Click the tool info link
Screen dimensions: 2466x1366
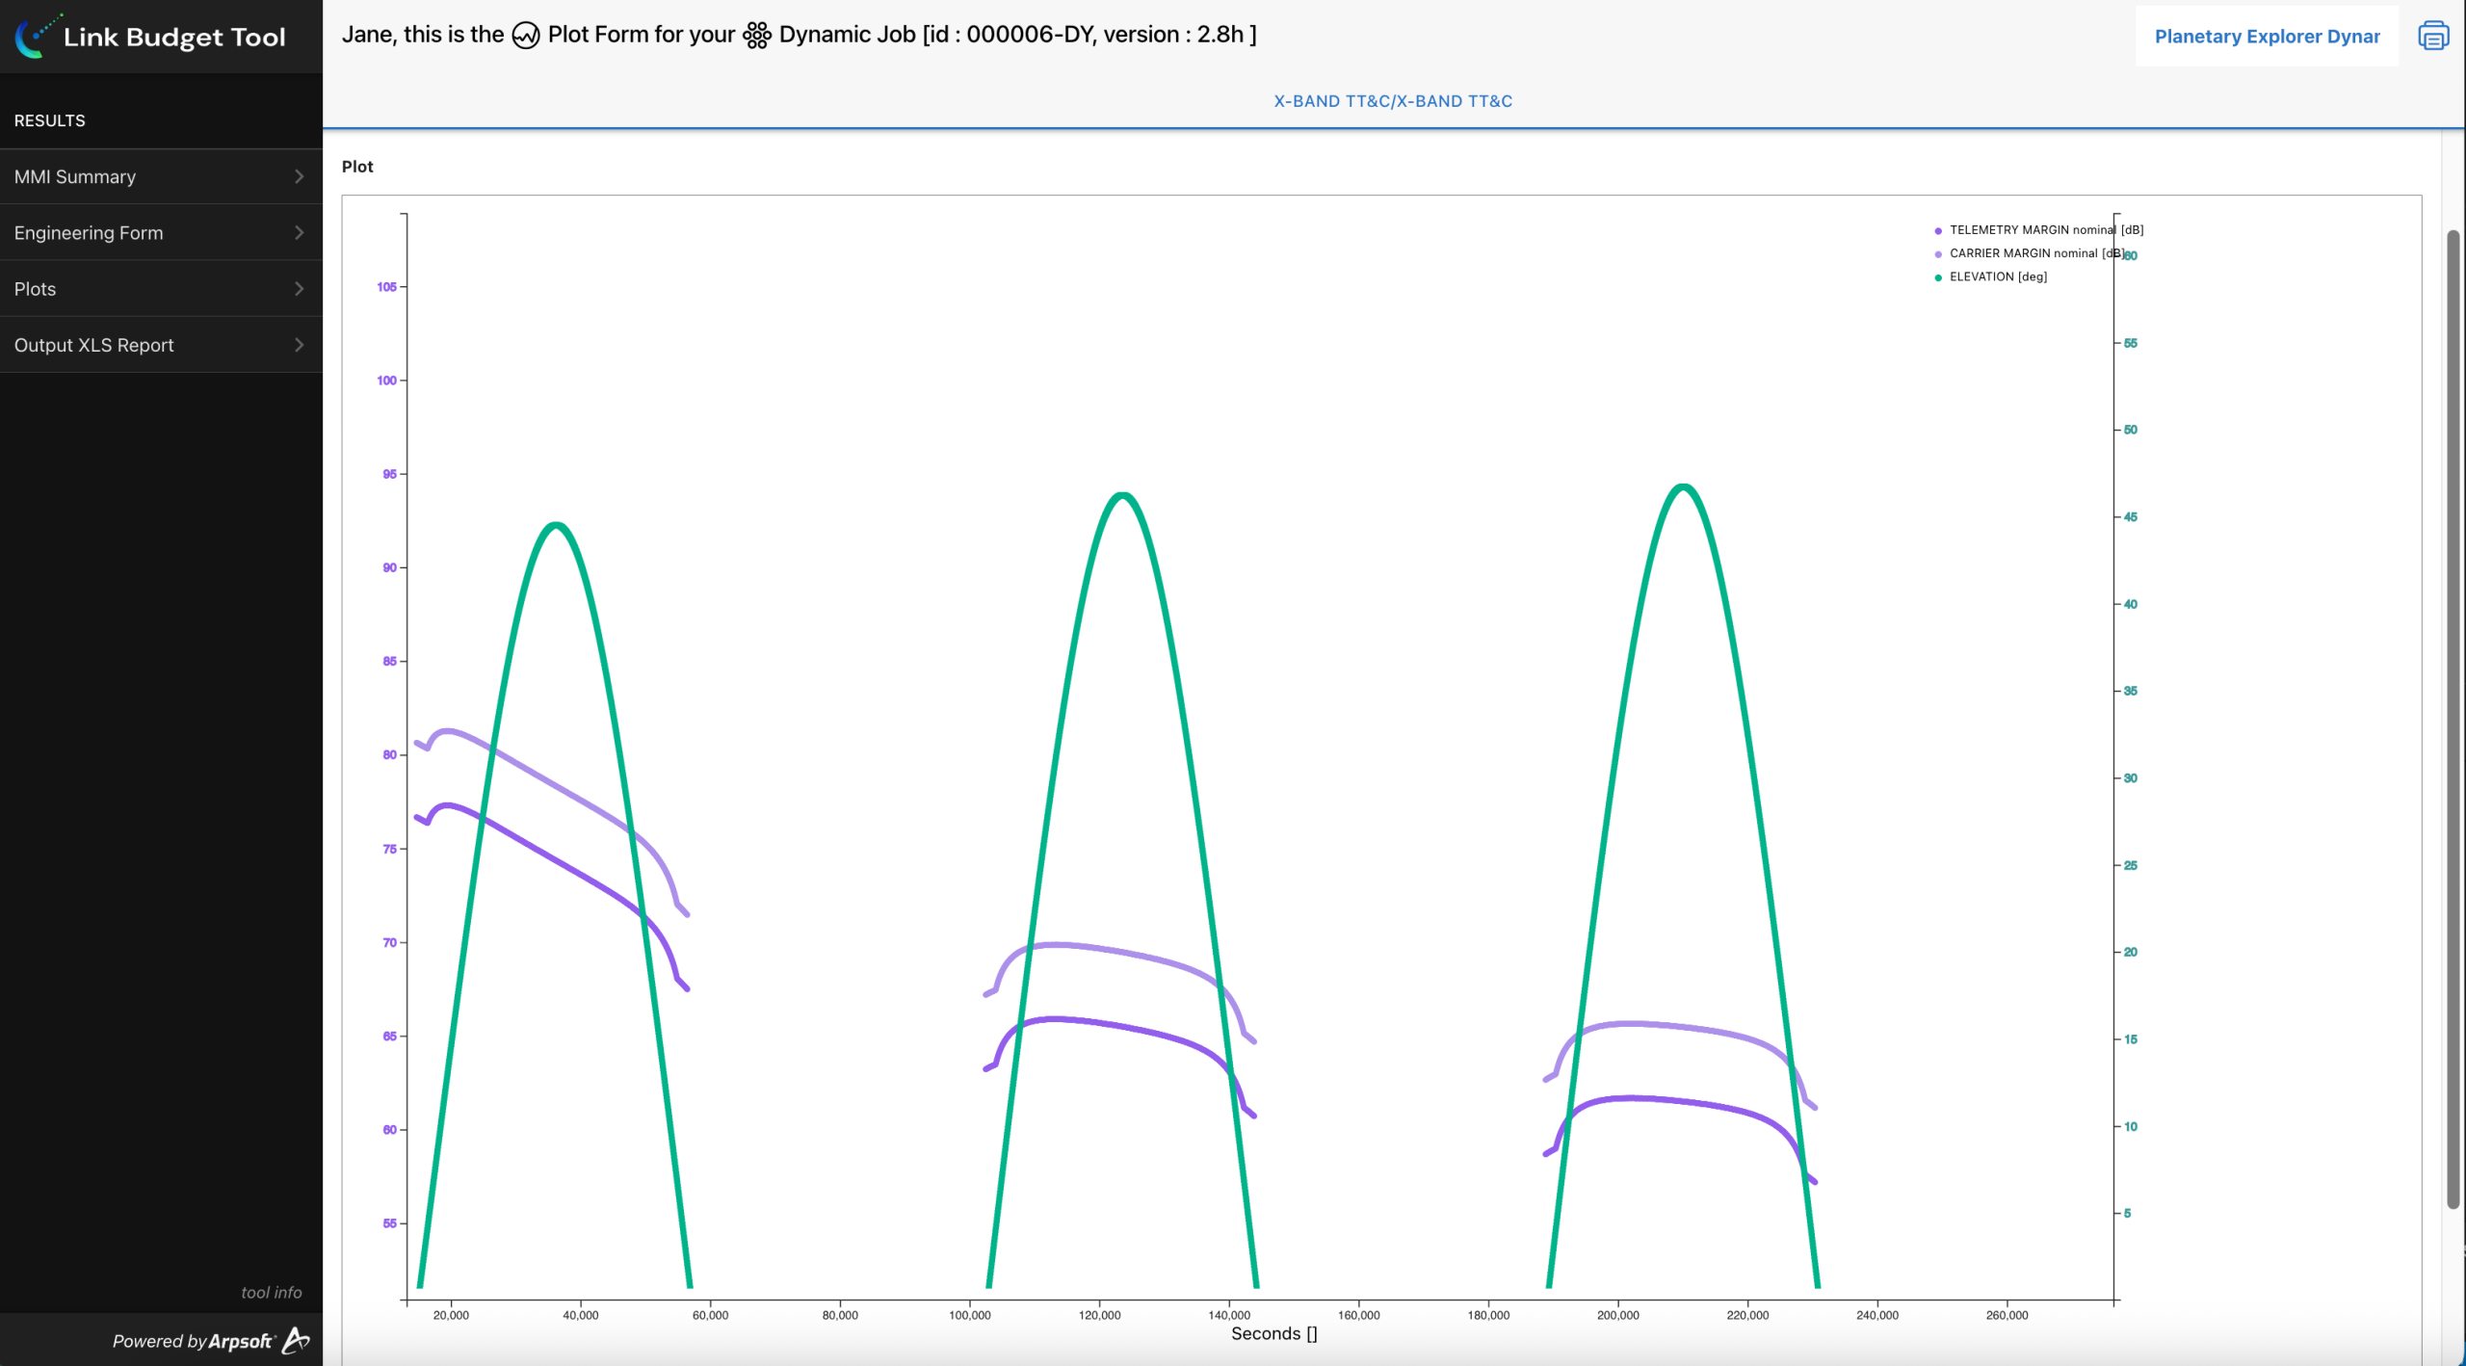coord(271,1292)
